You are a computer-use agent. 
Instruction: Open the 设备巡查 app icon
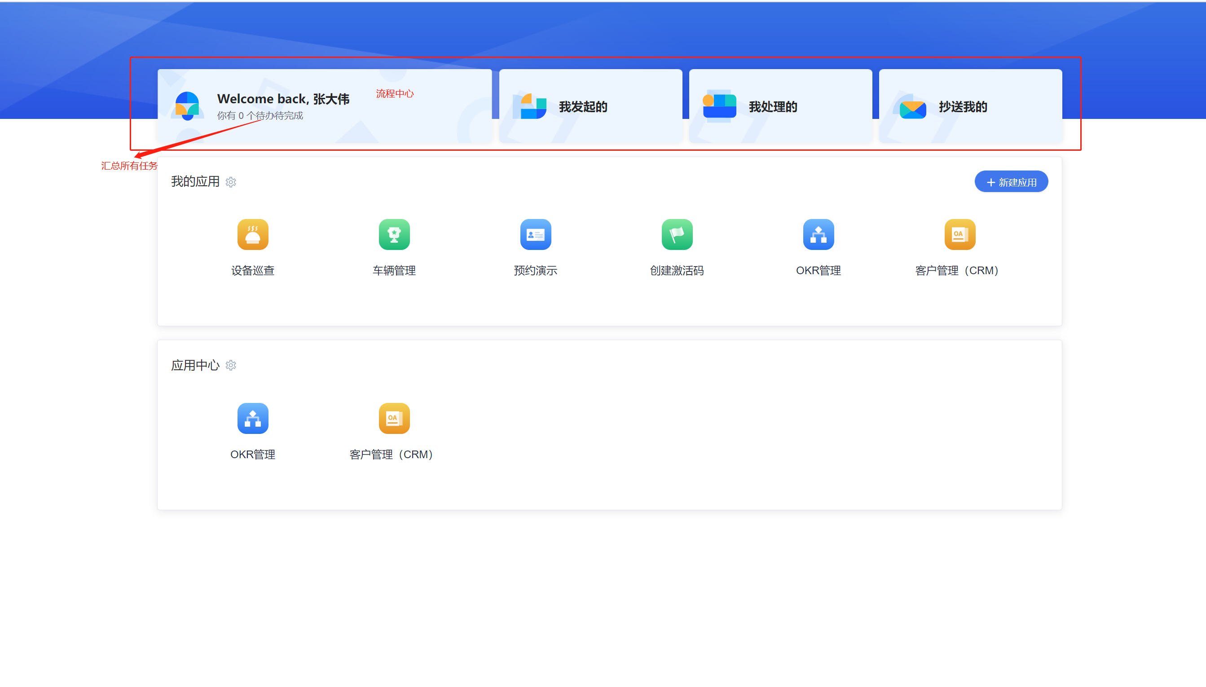(x=252, y=234)
